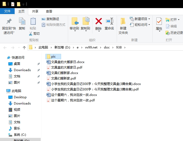
Task: Click Copy path (复制路径)
Action: click(x=50, y=19)
